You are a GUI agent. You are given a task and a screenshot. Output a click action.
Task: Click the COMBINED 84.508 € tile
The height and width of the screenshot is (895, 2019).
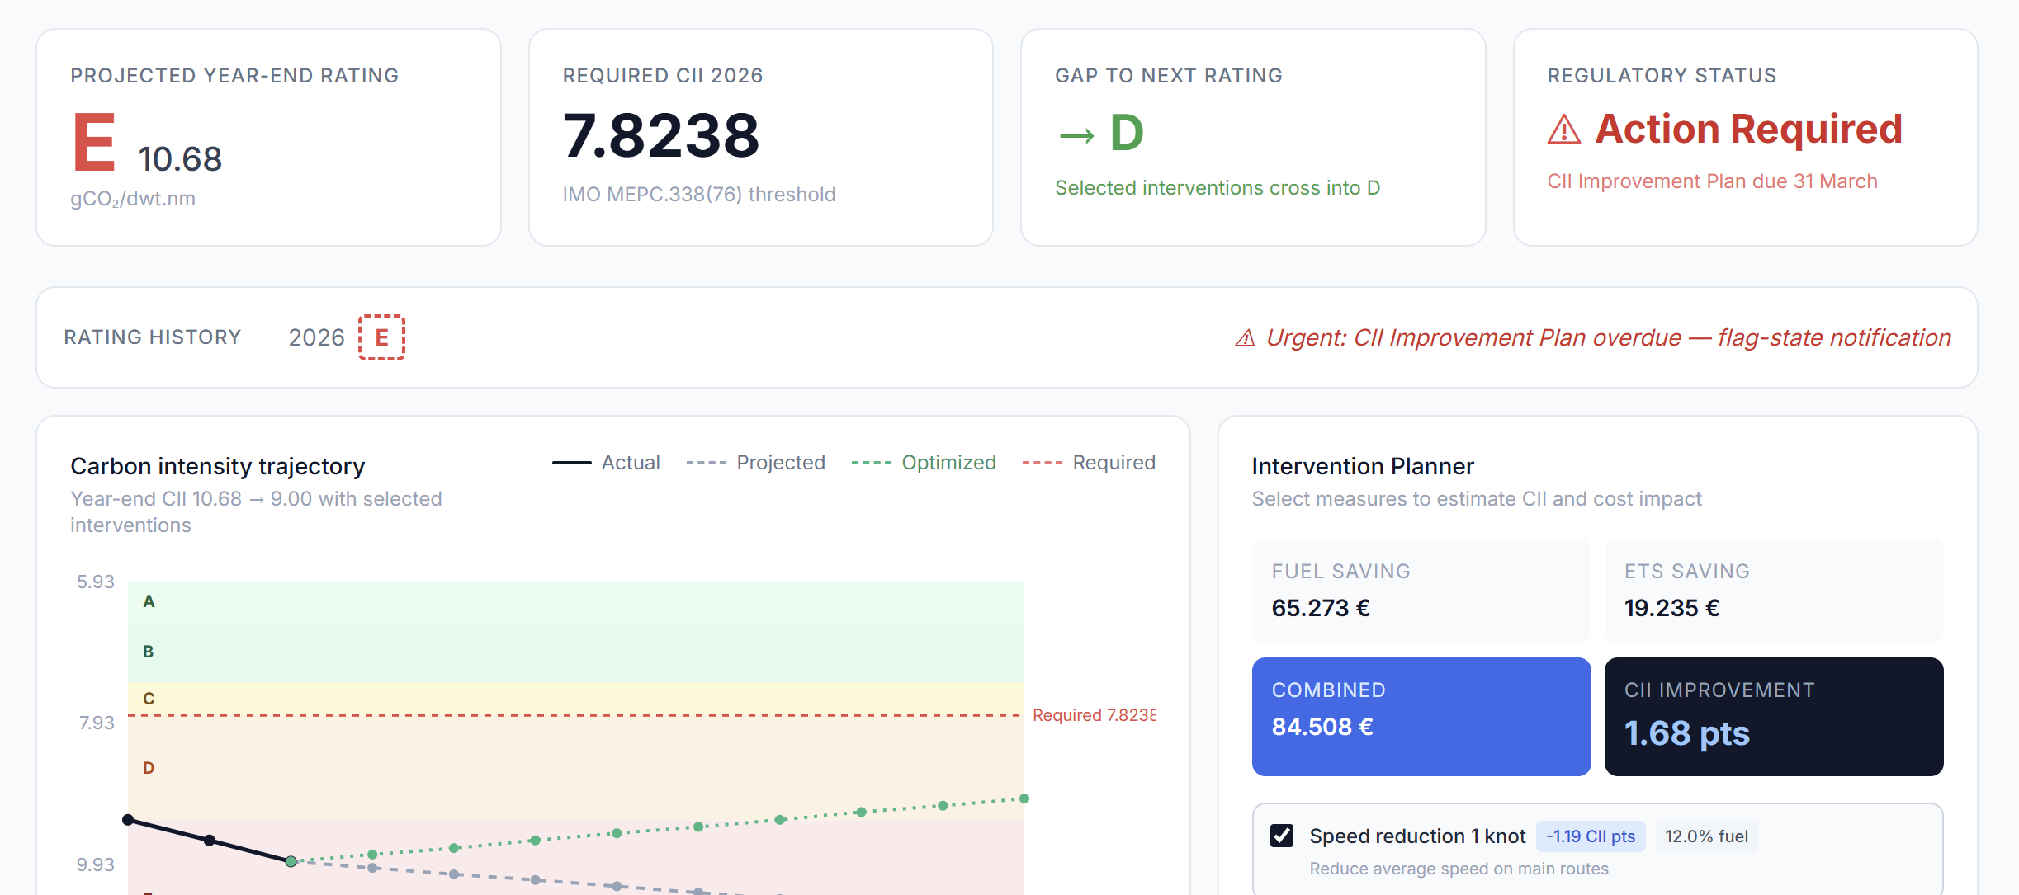click(x=1421, y=716)
